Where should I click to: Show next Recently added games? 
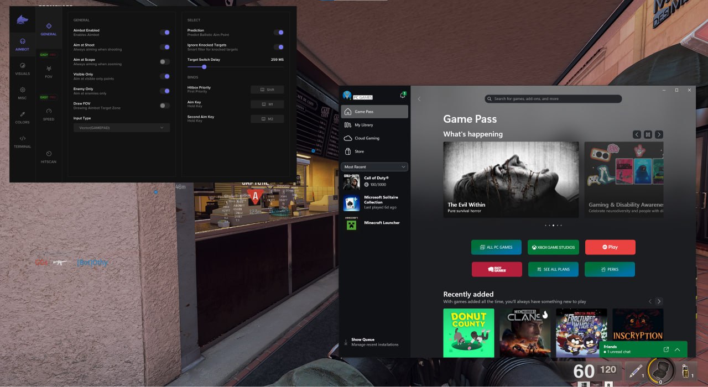[x=659, y=301]
